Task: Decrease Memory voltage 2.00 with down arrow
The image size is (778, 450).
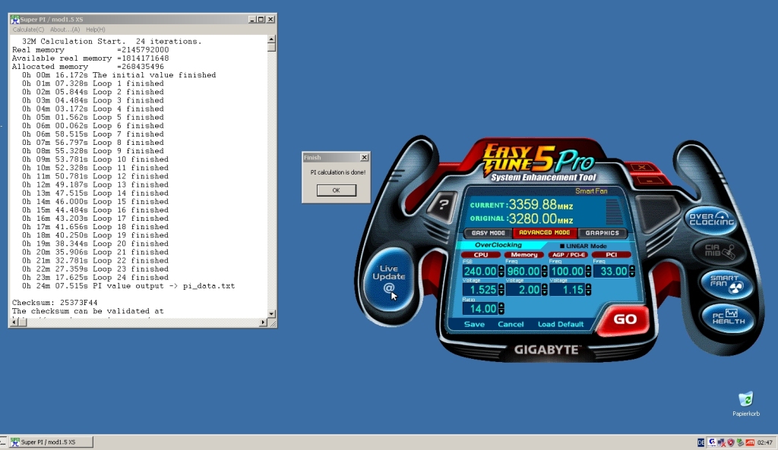Action: click(x=545, y=293)
